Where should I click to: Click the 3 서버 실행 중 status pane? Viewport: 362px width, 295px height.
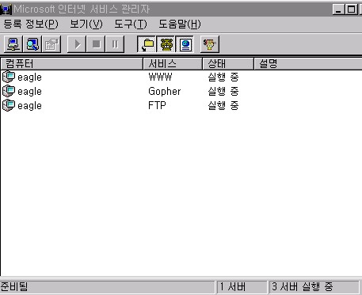(314, 287)
